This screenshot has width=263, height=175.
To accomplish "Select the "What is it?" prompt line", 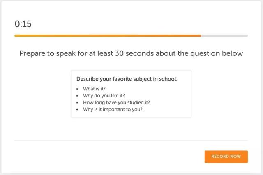I will [x=95, y=89].
